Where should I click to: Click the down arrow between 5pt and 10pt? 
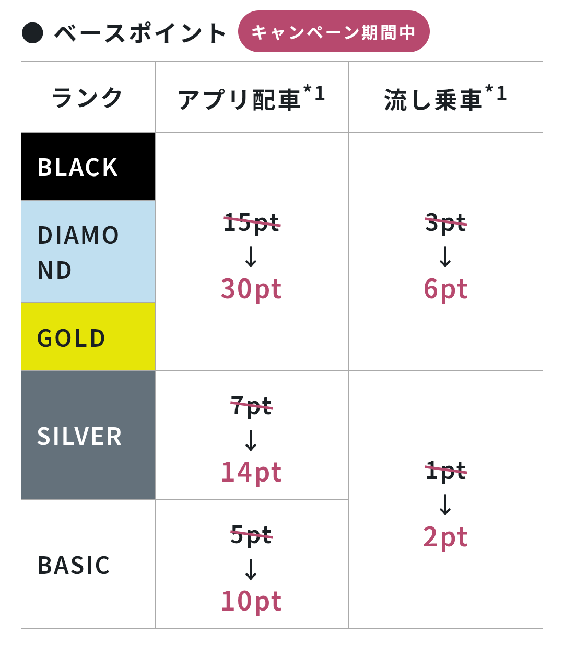coord(251,569)
